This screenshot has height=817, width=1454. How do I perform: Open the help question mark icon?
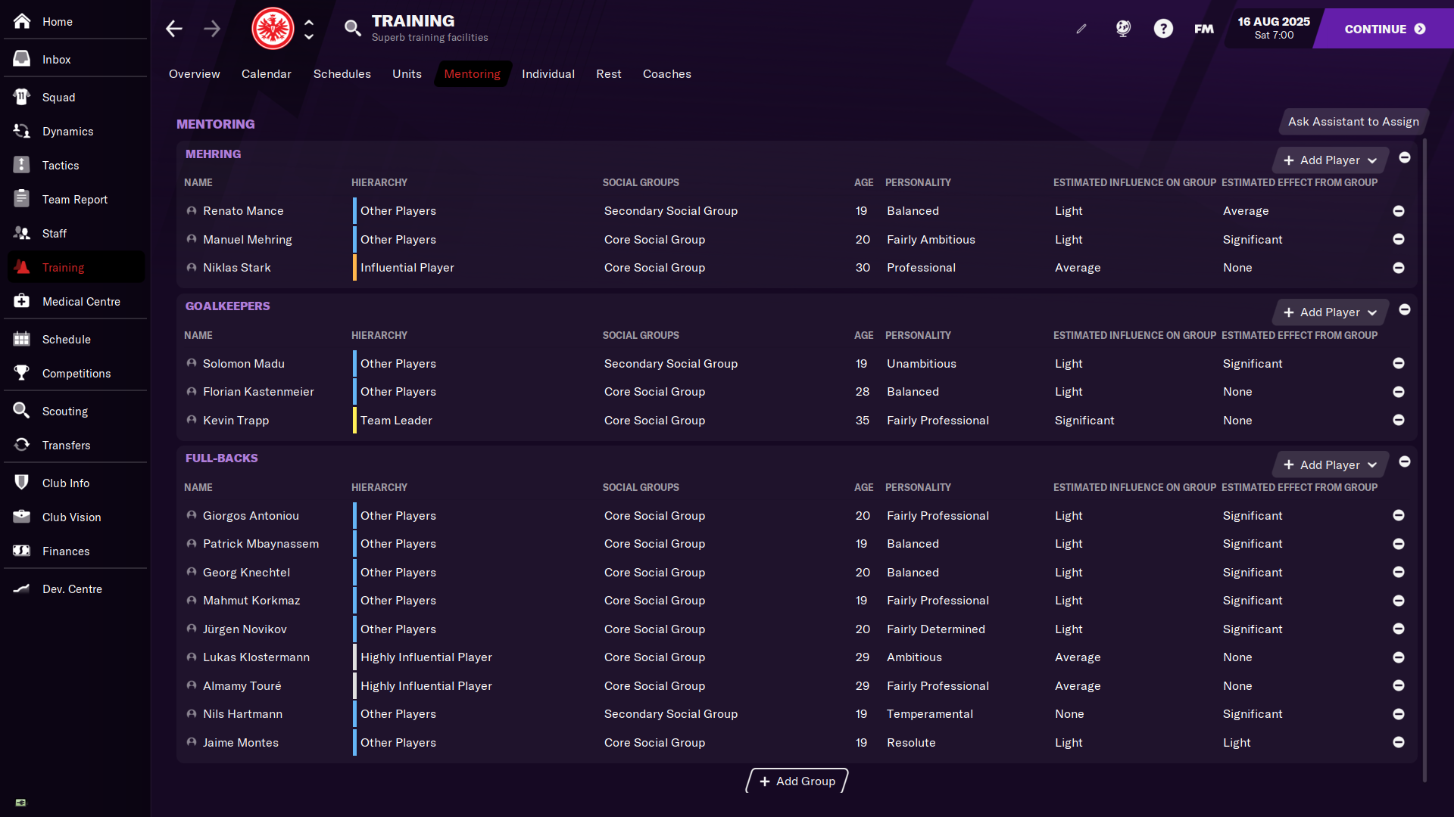[x=1163, y=29]
